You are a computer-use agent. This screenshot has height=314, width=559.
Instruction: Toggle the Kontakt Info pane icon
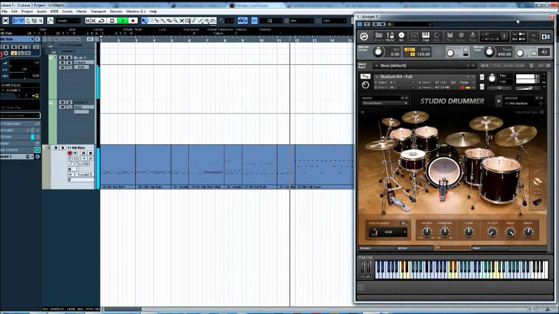(x=401, y=37)
